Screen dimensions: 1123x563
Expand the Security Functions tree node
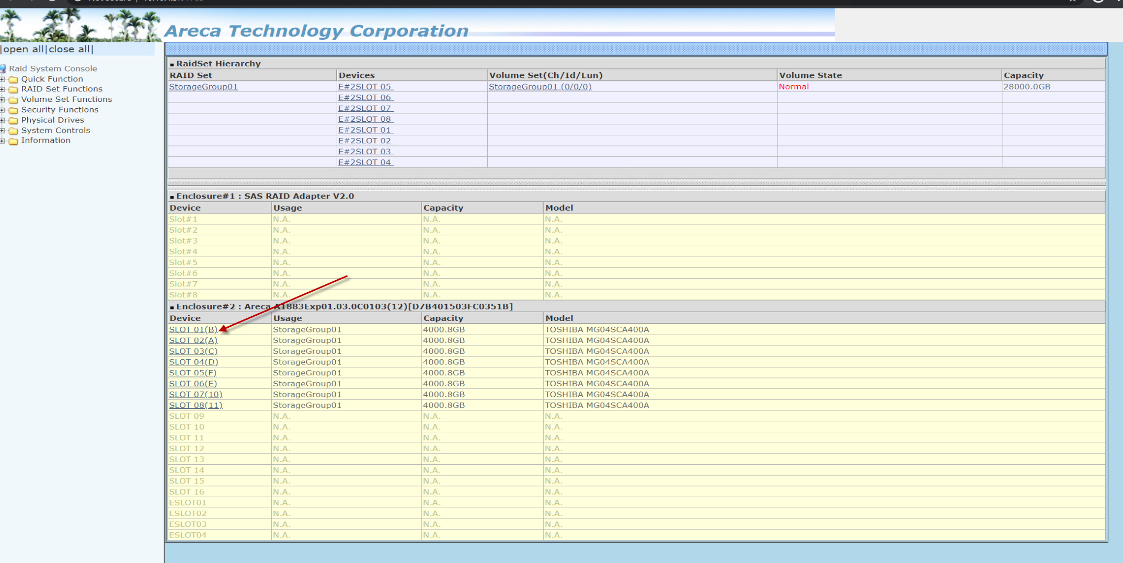pos(3,110)
